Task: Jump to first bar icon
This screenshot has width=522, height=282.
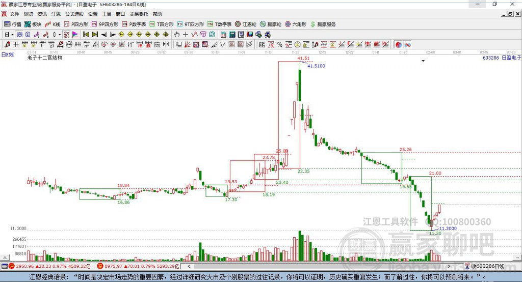Action: pos(86,35)
